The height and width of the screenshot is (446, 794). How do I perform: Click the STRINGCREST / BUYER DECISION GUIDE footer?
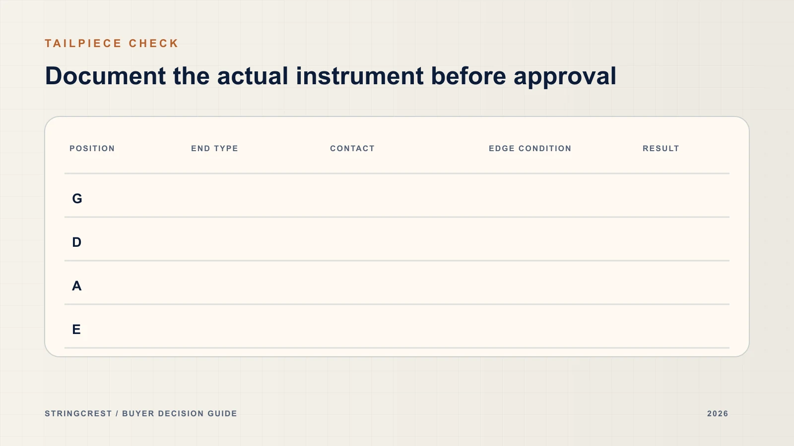[x=141, y=413]
